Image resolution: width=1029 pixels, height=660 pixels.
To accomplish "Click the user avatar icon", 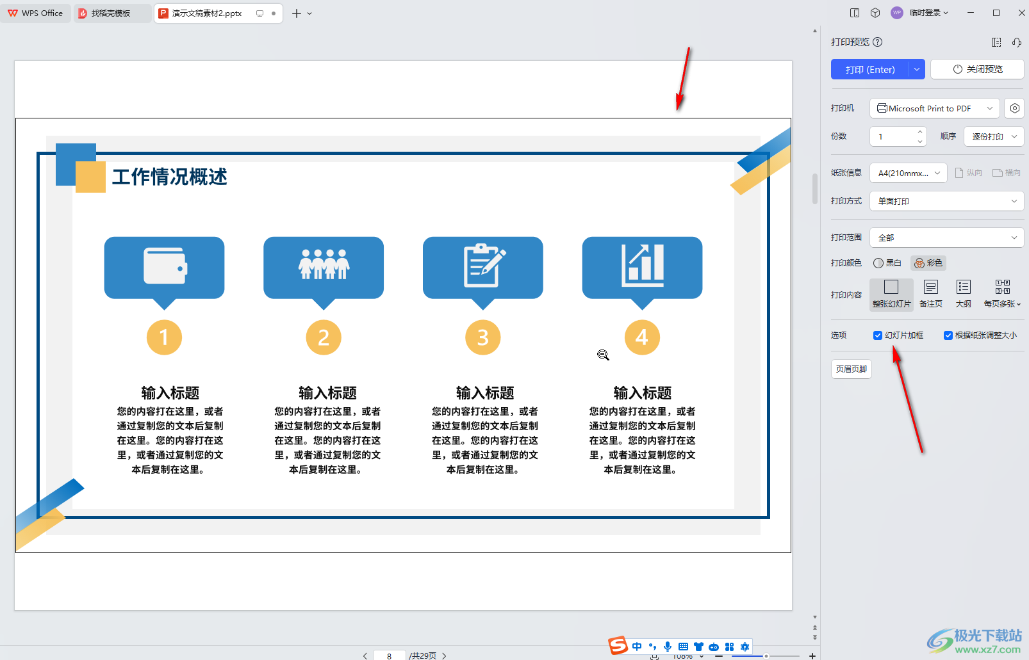I will (x=897, y=13).
